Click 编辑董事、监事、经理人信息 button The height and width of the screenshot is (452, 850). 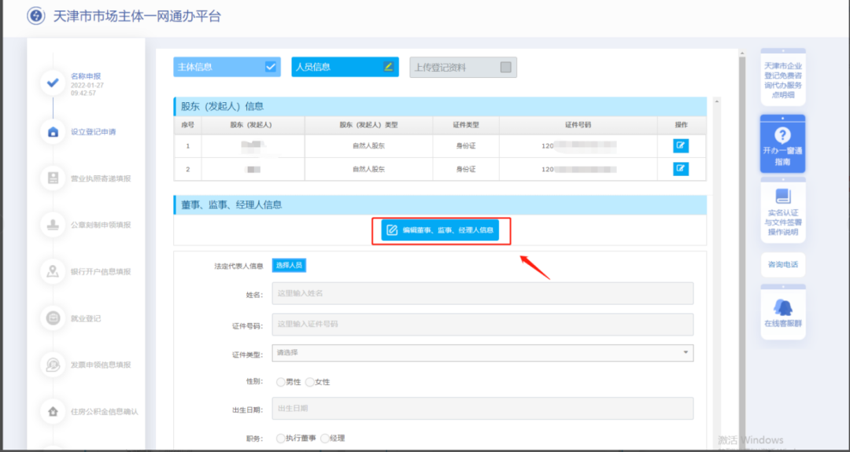click(x=440, y=230)
